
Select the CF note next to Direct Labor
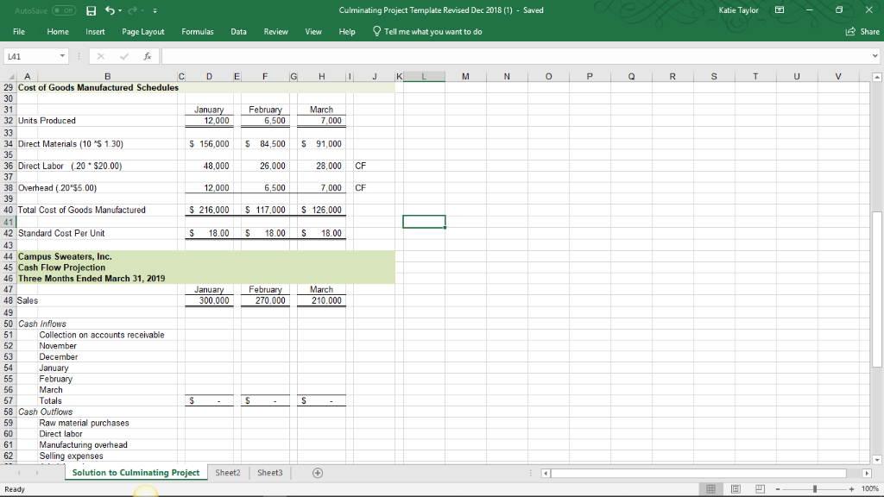(x=361, y=166)
